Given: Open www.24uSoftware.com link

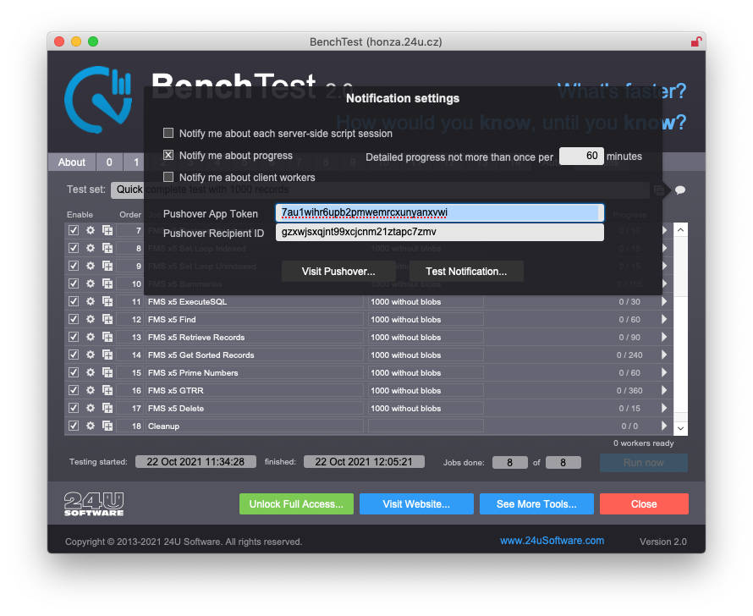Looking at the screenshot, I should click(x=552, y=541).
